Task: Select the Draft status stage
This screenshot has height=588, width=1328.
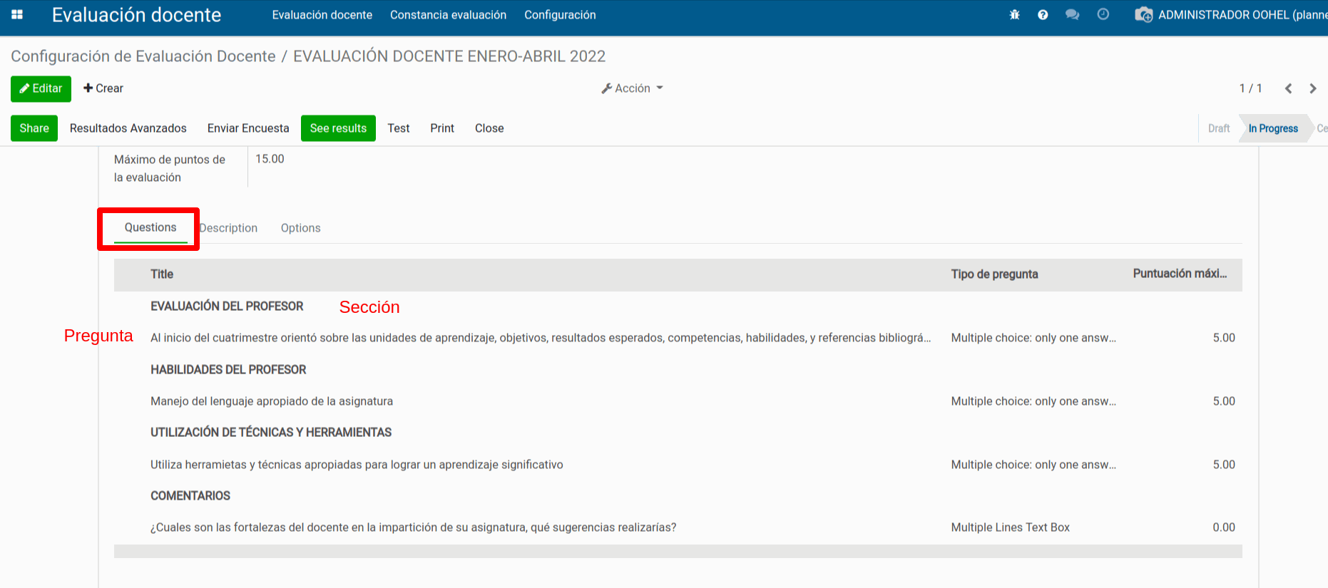Action: pos(1218,128)
